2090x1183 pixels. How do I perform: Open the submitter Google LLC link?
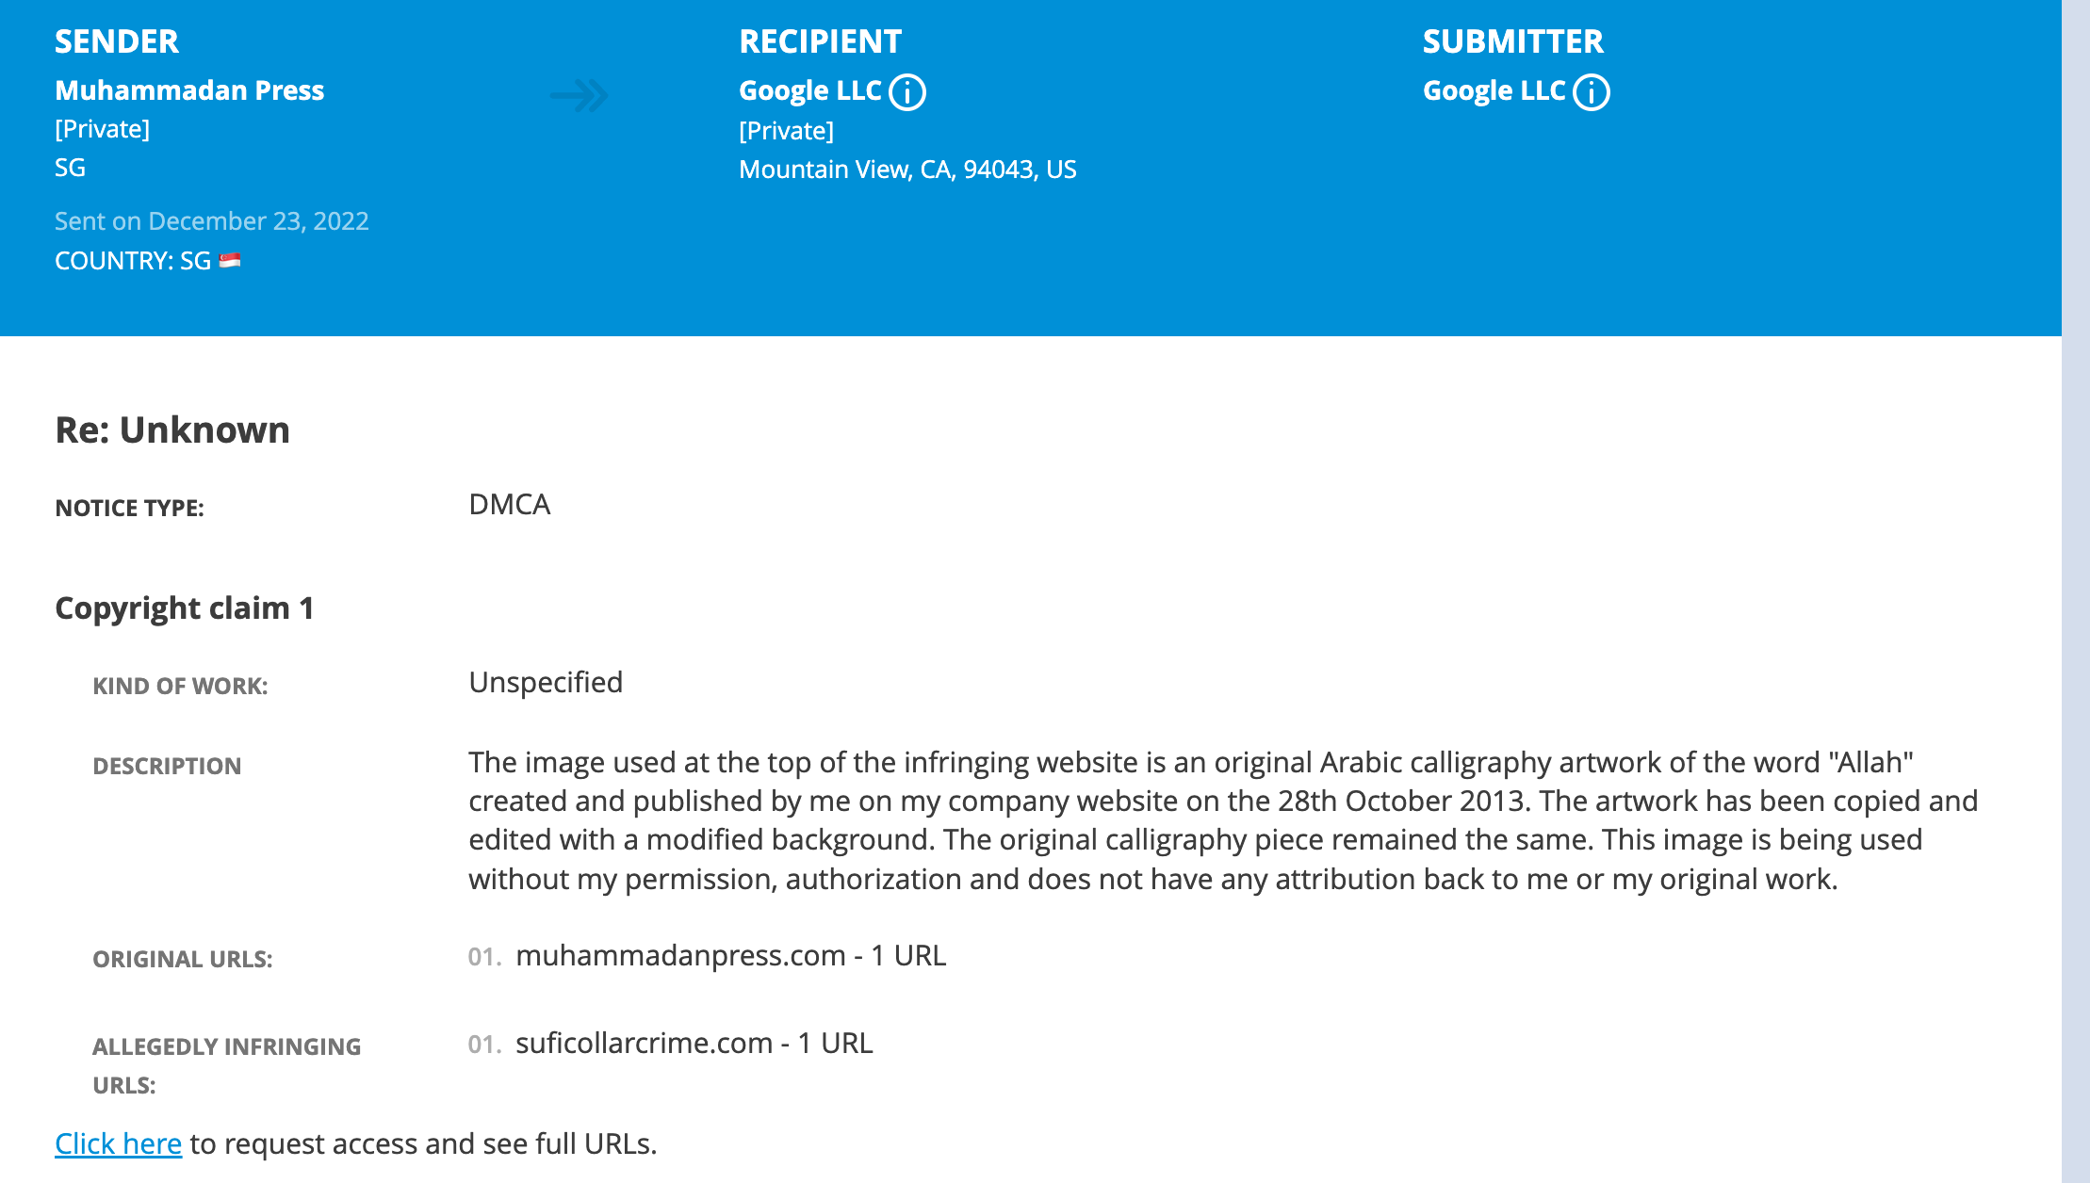[x=1494, y=90]
